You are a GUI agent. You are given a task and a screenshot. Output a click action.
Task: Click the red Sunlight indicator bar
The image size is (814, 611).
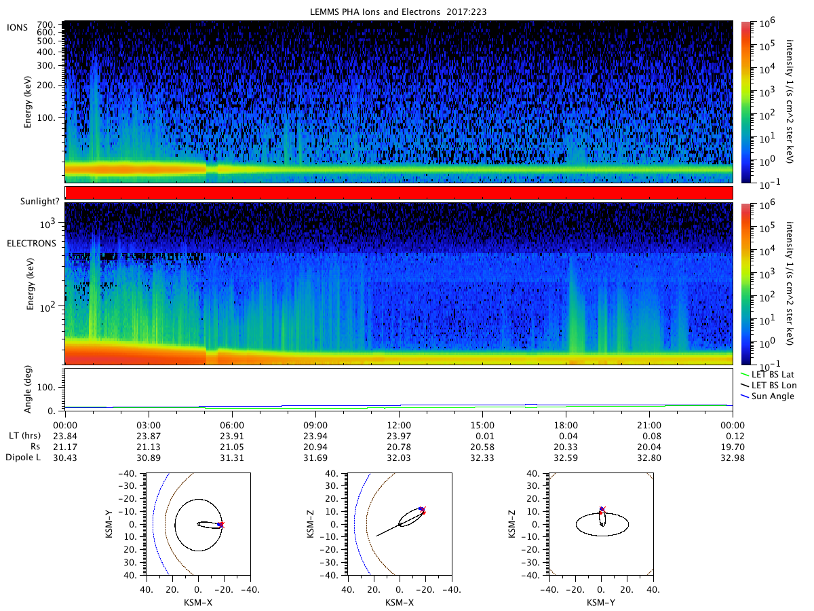[x=399, y=193]
